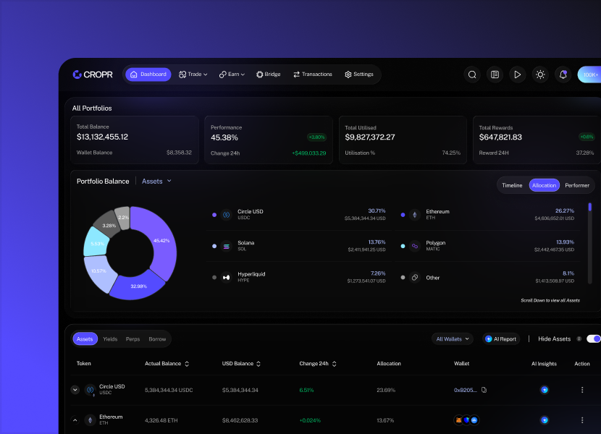601x434 pixels.
Task: Switch to the Borrow tab
Action: (157, 339)
